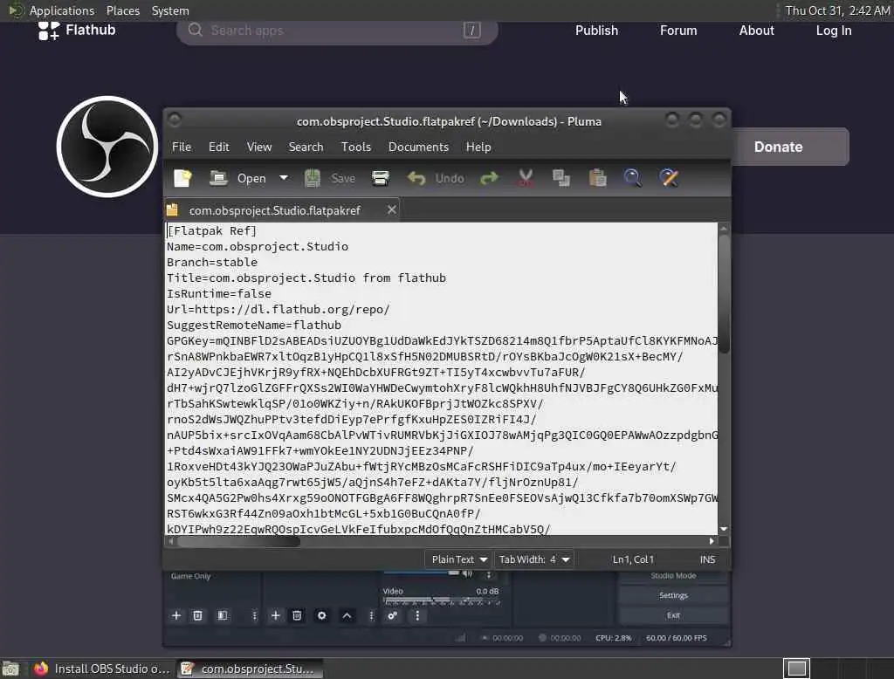
Task: Expand the Open recent files dropdown arrow
Action: click(x=284, y=178)
